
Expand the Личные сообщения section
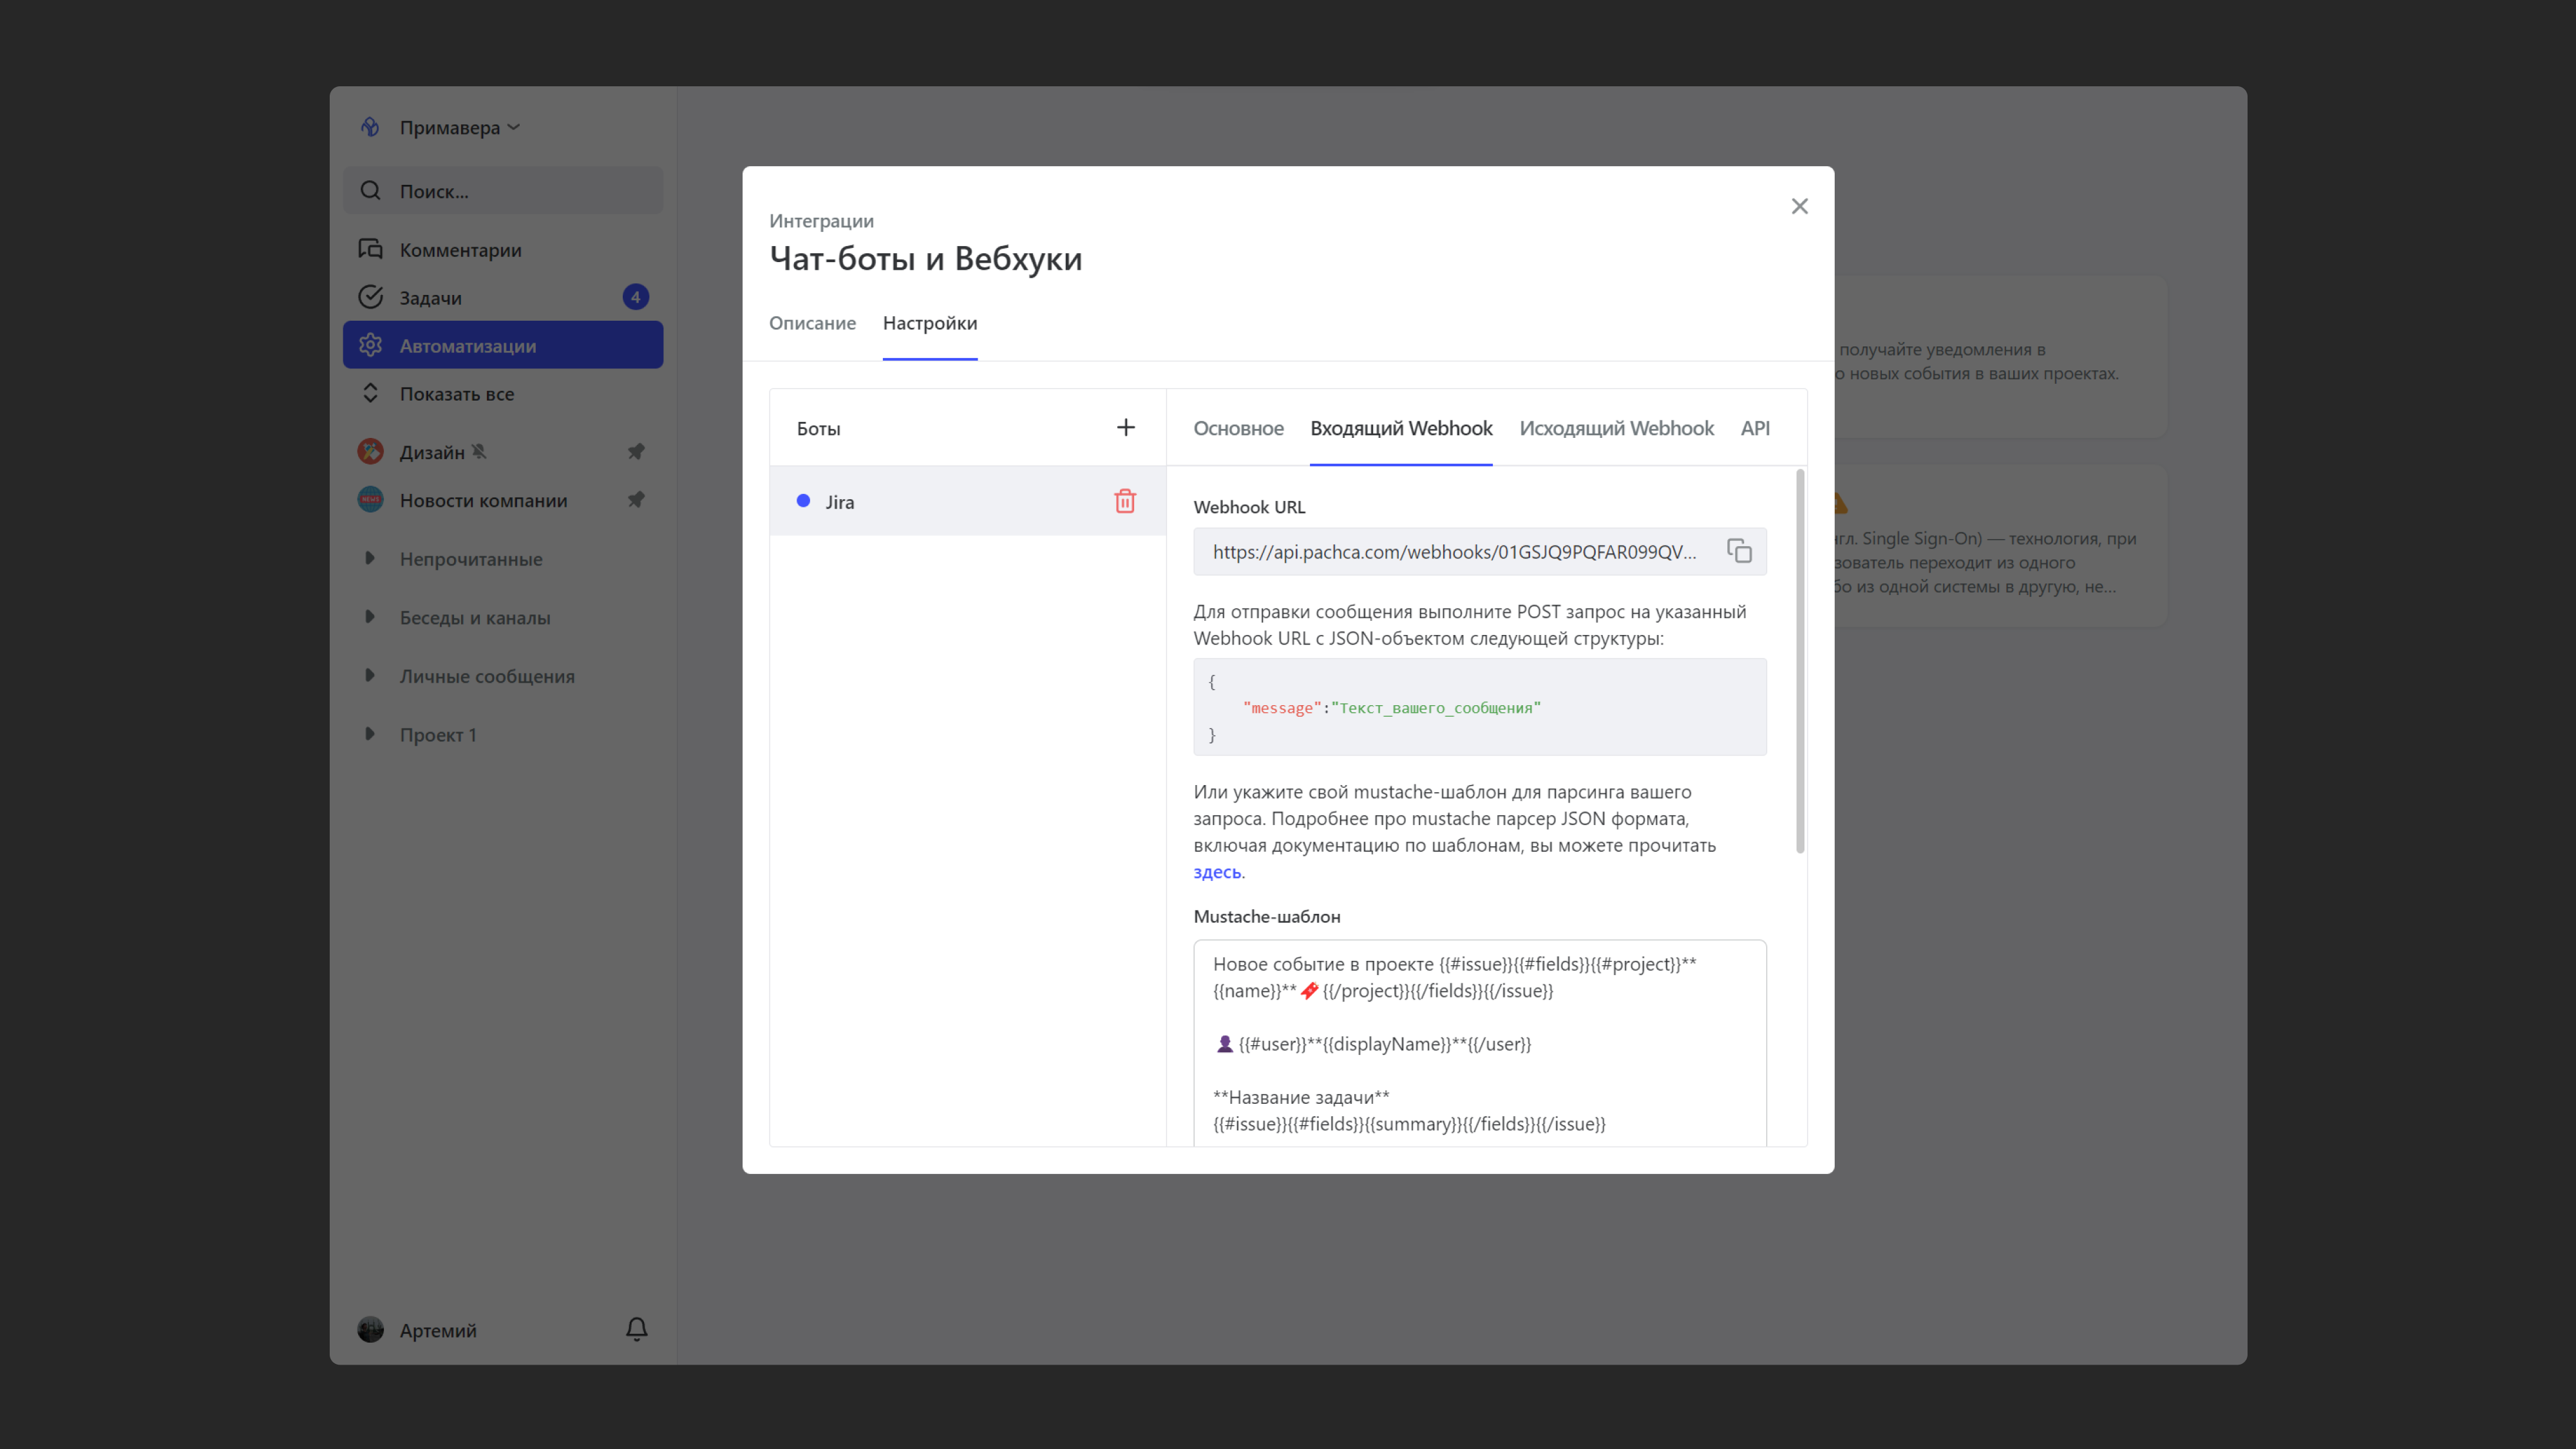[x=370, y=676]
